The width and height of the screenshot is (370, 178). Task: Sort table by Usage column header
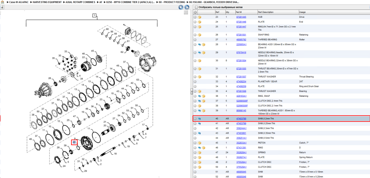334,12
